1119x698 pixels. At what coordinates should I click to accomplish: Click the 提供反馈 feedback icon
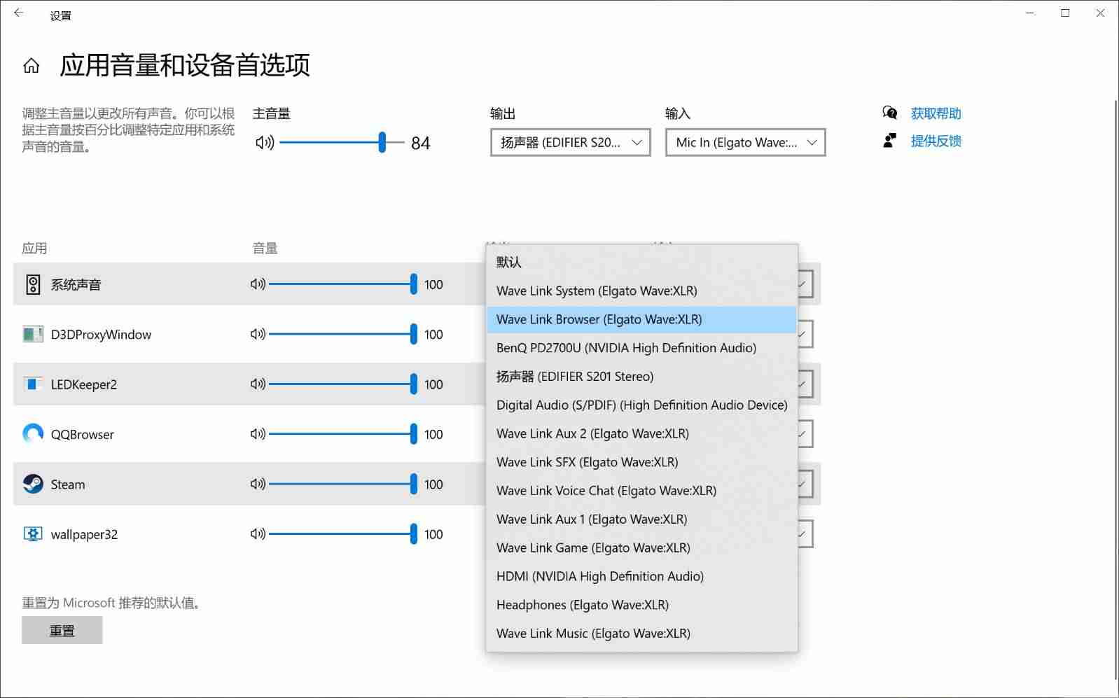[x=890, y=141]
